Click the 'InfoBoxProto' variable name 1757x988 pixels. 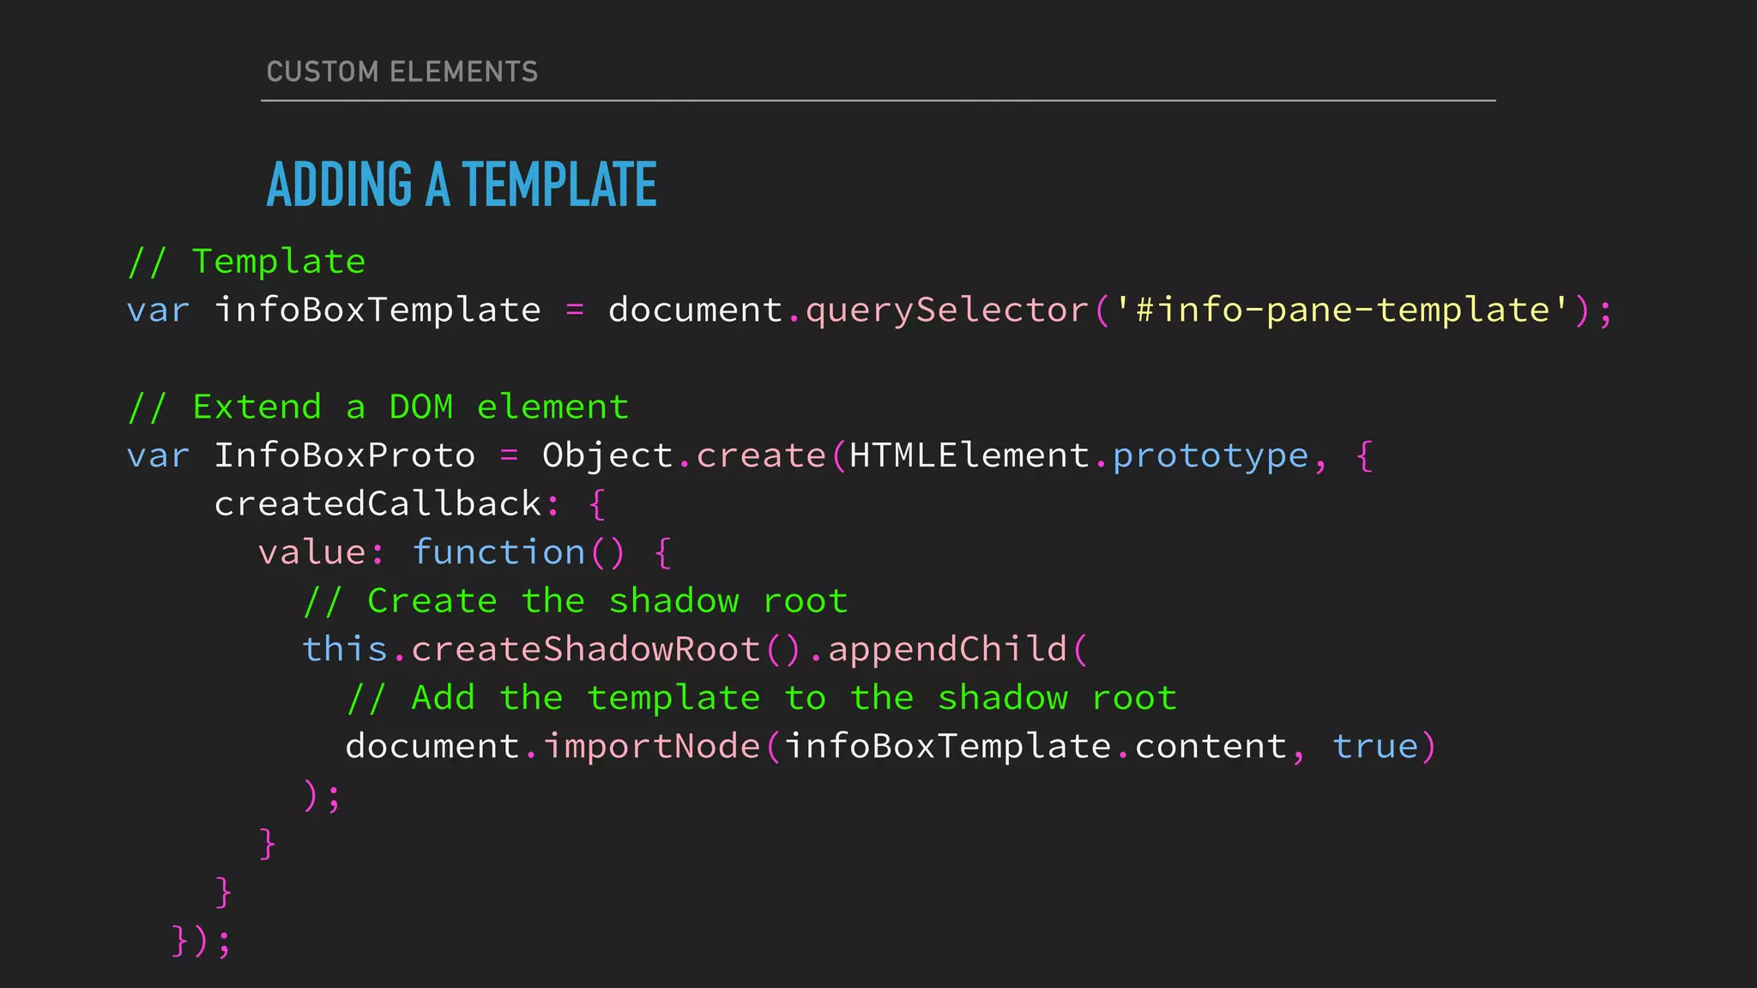coord(345,455)
